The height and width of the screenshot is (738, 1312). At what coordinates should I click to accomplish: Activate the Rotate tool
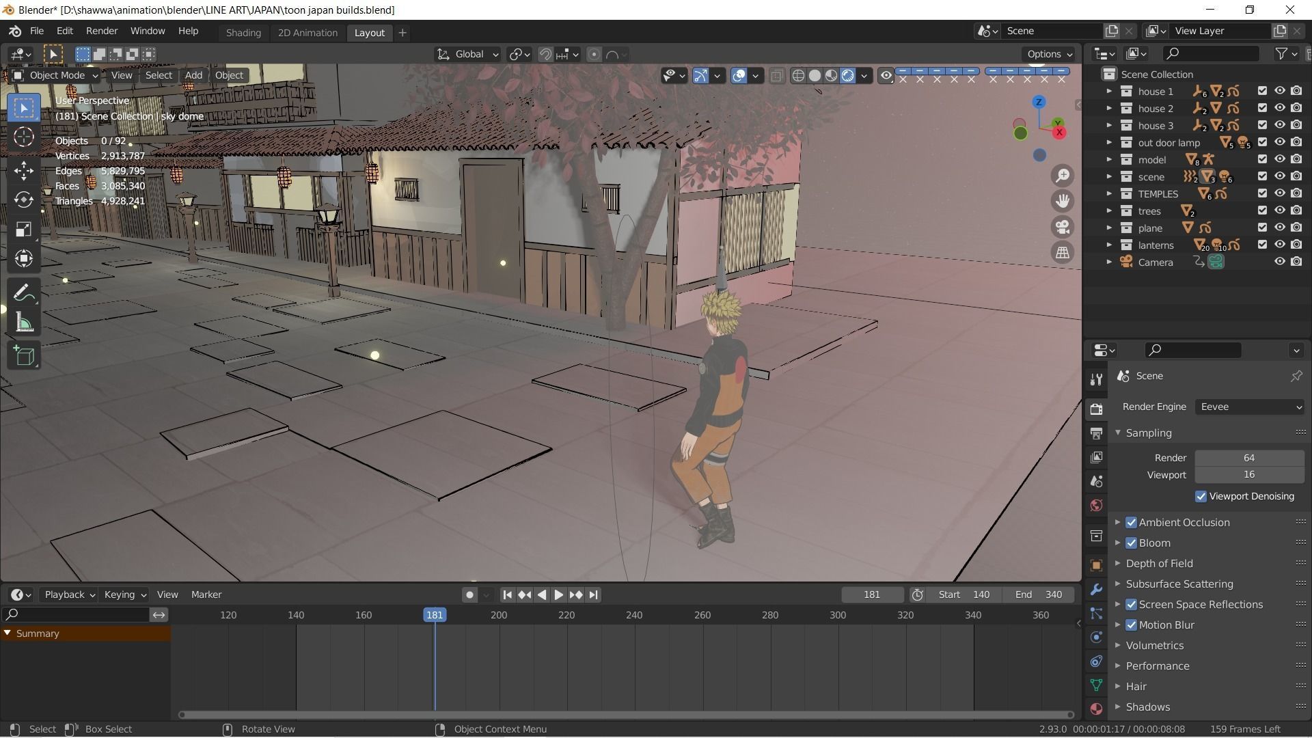pyautogui.click(x=24, y=200)
